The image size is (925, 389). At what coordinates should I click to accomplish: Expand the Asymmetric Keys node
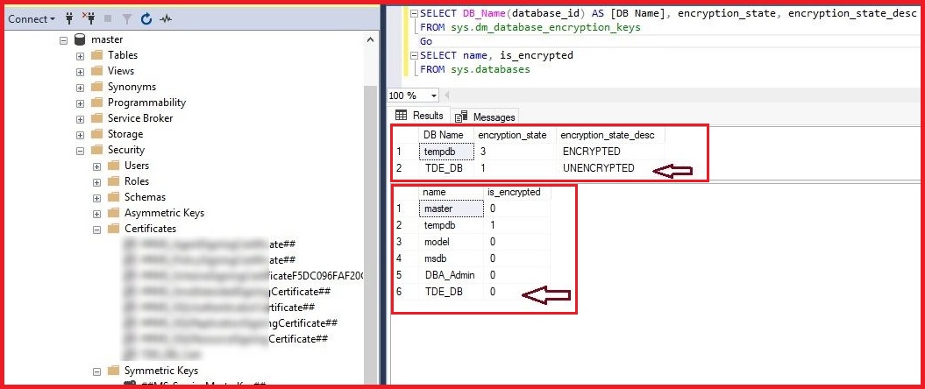tap(97, 214)
